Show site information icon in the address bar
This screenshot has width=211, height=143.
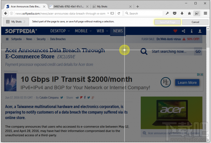[12, 13]
